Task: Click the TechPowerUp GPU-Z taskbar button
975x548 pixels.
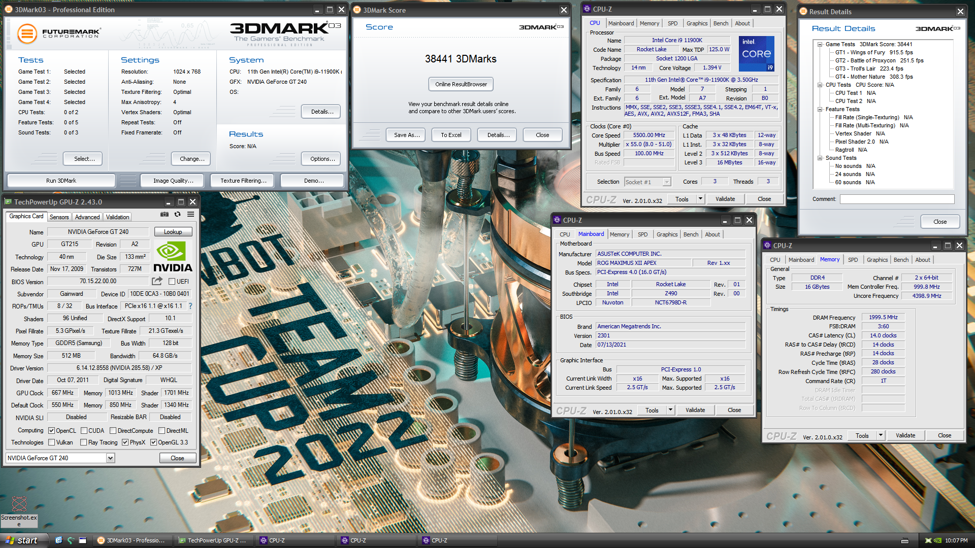Action: [214, 540]
